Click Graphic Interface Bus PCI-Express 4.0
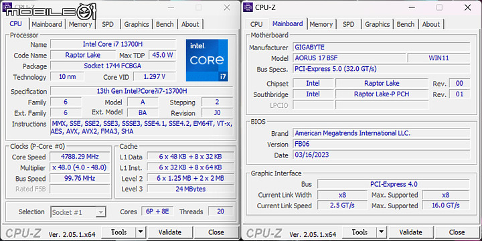Image resolution: width=482 pixels, height=241 pixels. [394, 184]
